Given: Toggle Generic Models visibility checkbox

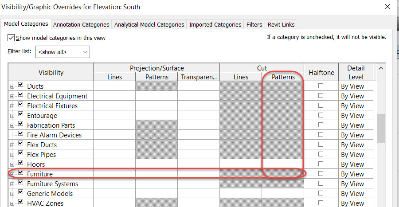Looking at the screenshot, I should click(x=20, y=192).
